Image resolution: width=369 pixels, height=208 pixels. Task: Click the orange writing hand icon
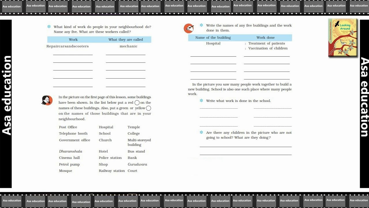coord(189,28)
